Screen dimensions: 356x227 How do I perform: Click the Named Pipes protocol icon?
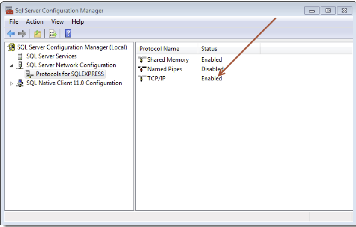142,69
